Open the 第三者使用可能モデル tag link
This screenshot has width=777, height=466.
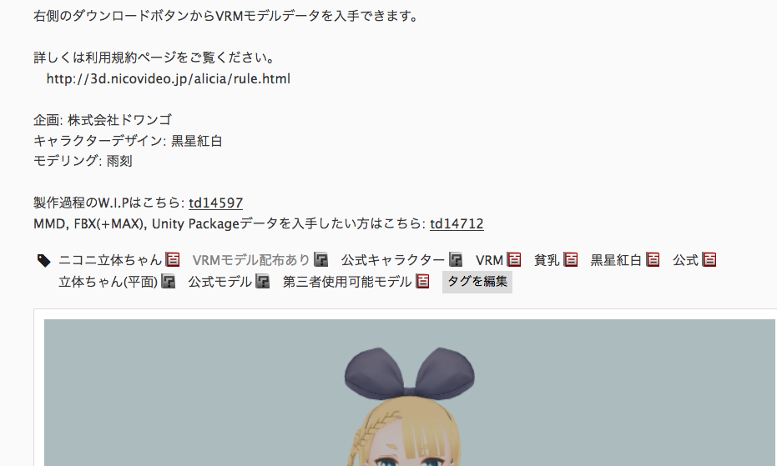pyautogui.click(x=347, y=282)
